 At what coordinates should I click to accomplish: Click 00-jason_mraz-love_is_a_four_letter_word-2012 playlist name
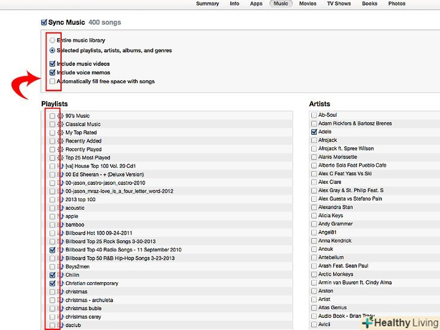119,192
